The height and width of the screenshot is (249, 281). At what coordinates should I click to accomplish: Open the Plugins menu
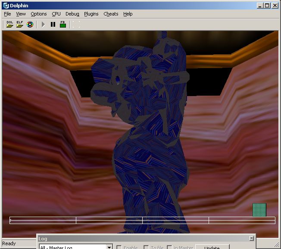point(91,14)
